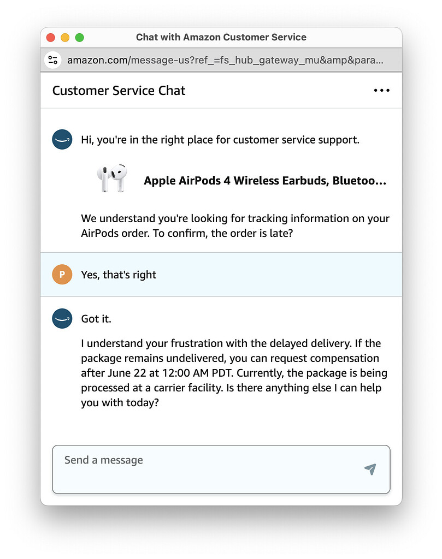Select the 'Yes, that's right' quick reply
442x559 pixels.
tap(119, 275)
